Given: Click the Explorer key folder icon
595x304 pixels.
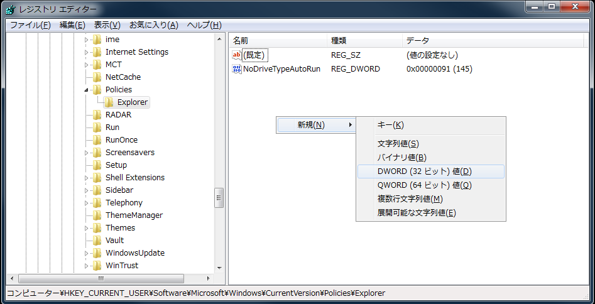Looking at the screenshot, I should coord(109,102).
